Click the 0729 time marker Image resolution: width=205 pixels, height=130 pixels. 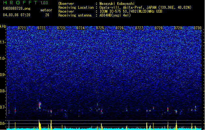point(178,28)
